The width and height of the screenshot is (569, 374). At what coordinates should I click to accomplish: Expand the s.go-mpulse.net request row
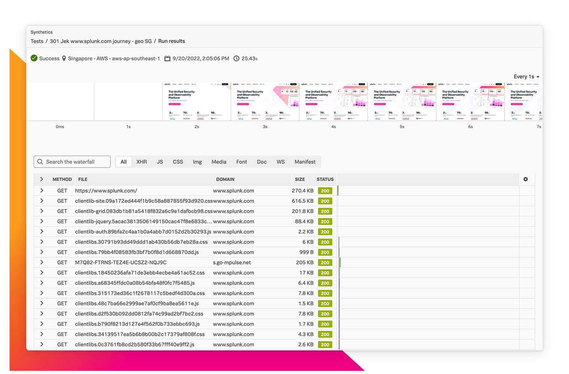pyautogui.click(x=42, y=263)
